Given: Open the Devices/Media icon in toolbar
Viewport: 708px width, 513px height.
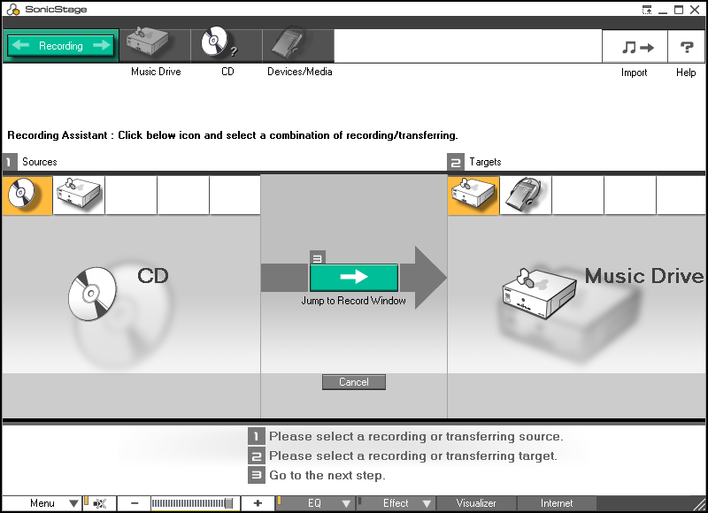Looking at the screenshot, I should (x=298, y=46).
